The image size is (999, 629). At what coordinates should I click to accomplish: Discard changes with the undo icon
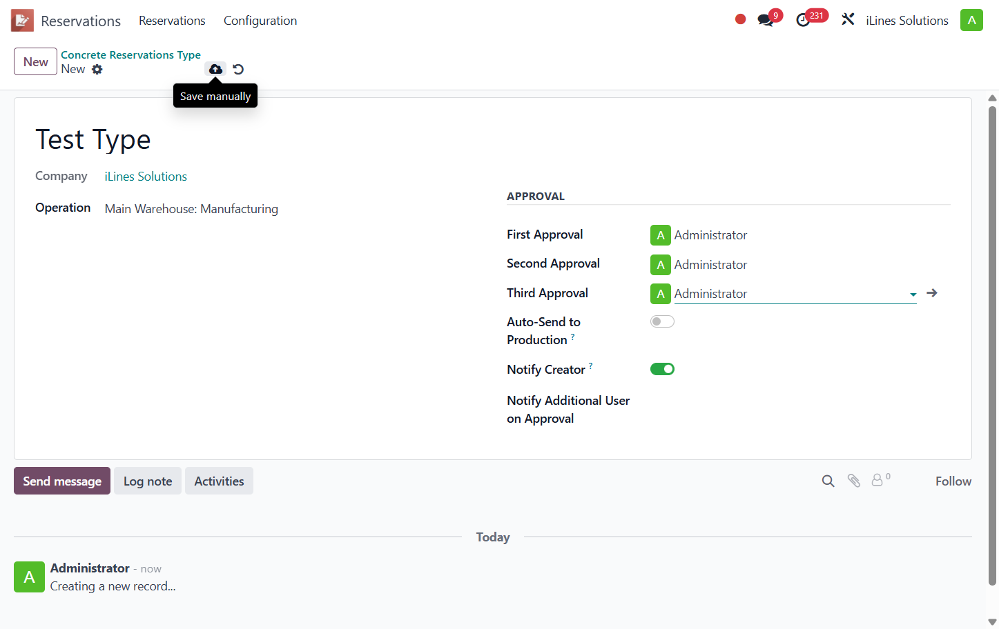(x=238, y=69)
